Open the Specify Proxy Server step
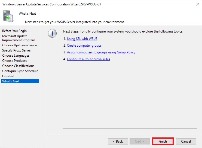This screenshot has height=148, width=202. 17,50
